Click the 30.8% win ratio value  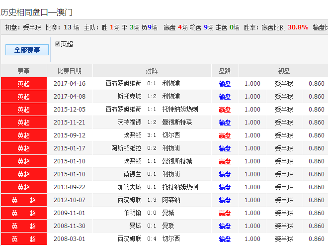[298, 27]
